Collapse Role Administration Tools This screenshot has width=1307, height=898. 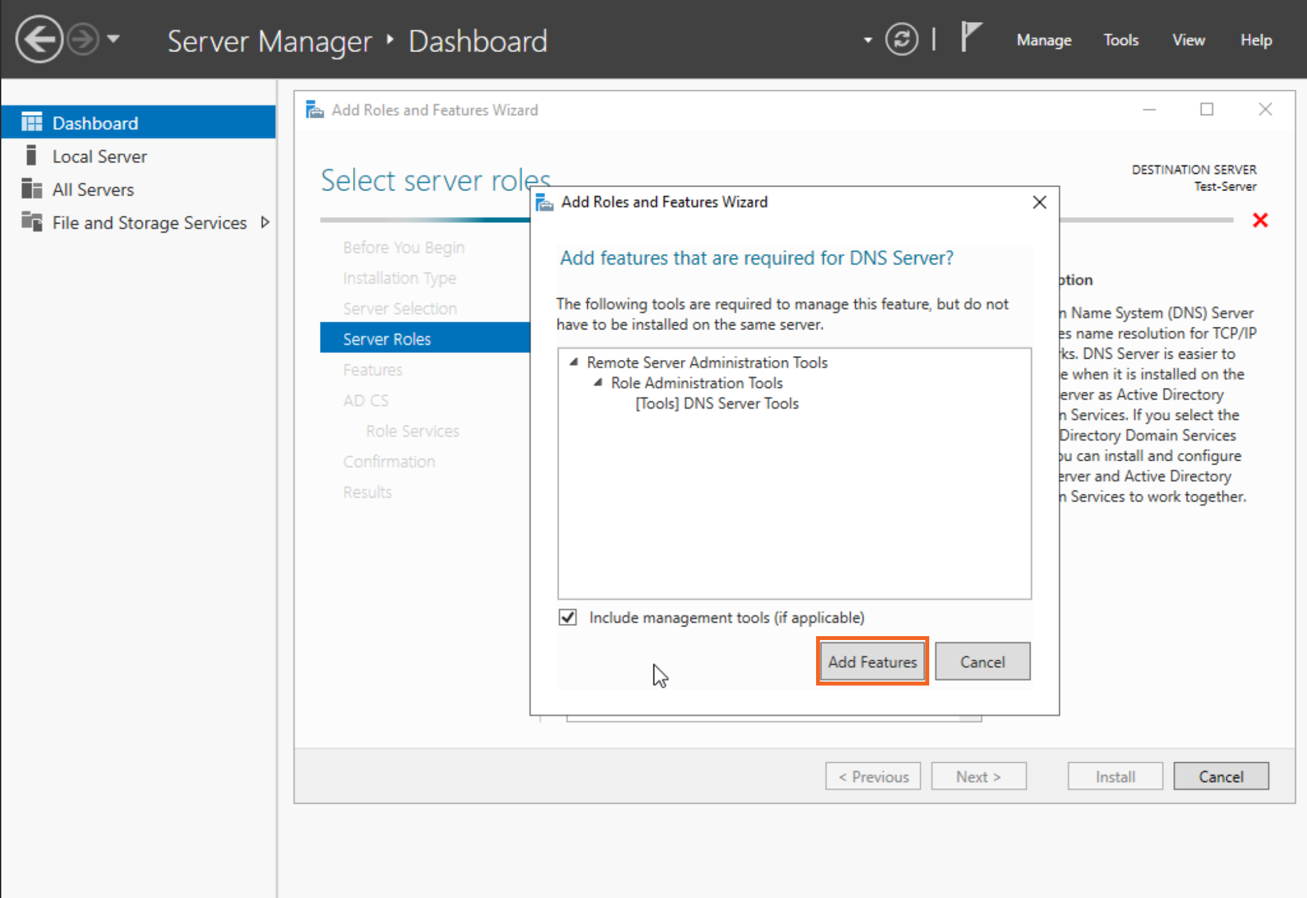(x=598, y=383)
